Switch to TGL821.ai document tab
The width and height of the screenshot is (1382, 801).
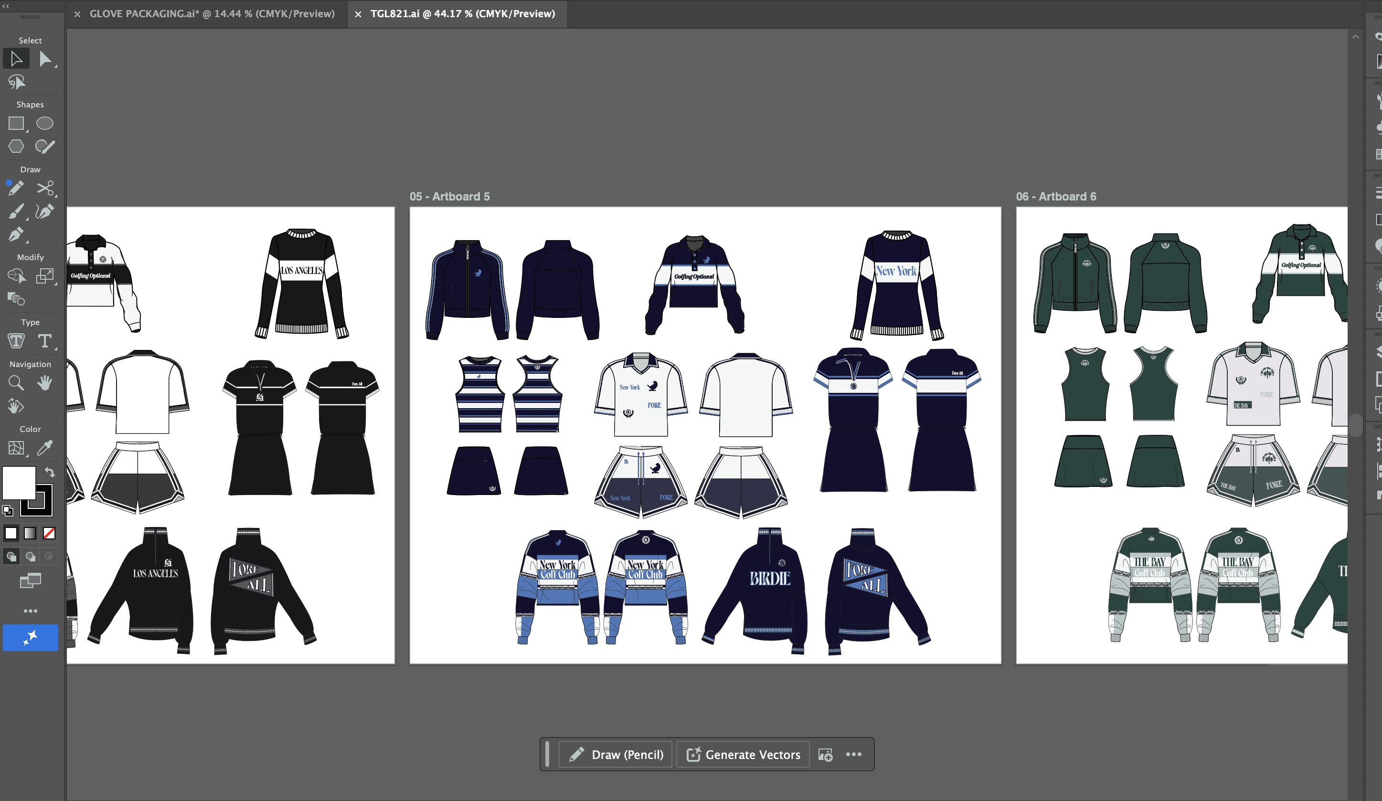tap(462, 14)
